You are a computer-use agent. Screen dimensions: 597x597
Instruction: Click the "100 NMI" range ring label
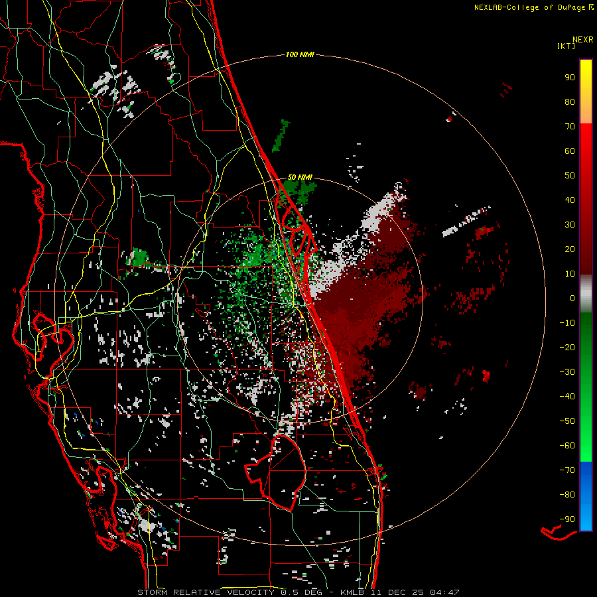(x=300, y=55)
